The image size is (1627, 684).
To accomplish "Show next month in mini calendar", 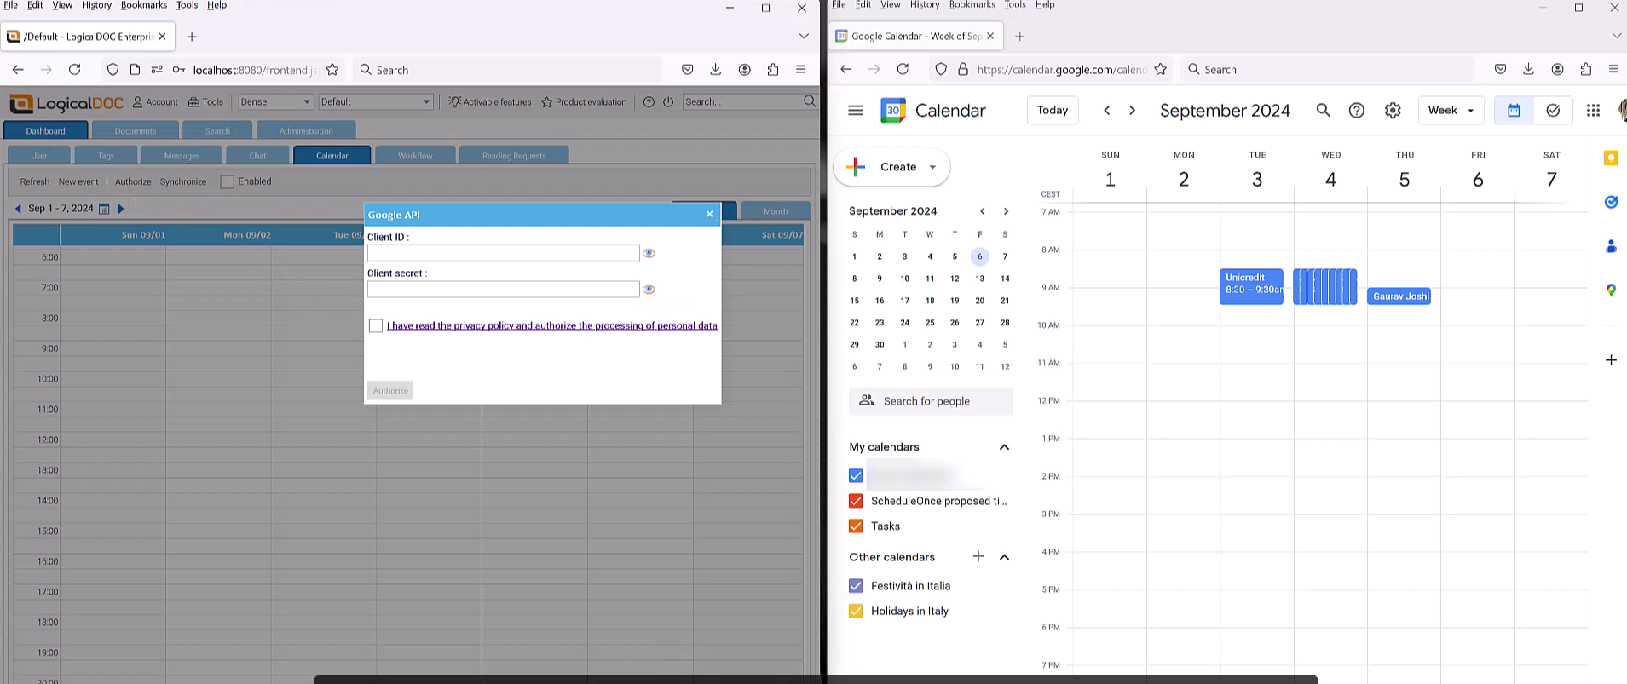I will click(x=1006, y=211).
